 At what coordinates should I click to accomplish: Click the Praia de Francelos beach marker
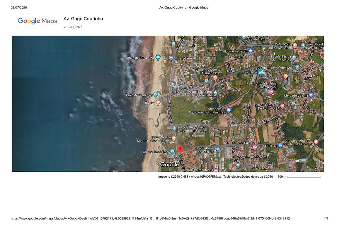[x=156, y=94]
